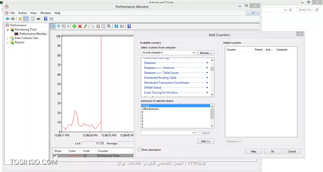This screenshot has width=323, height=172.
Task: Click the red X Delete counter icon
Action: tap(80, 26)
